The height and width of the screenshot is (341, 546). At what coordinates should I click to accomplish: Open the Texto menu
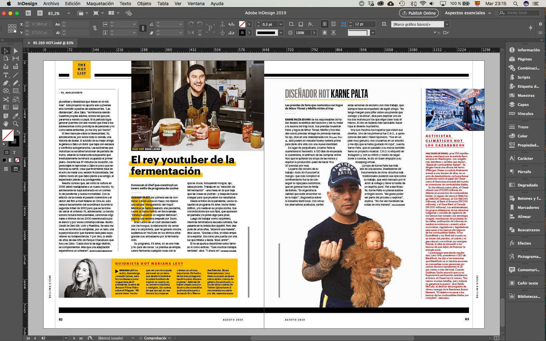click(125, 4)
